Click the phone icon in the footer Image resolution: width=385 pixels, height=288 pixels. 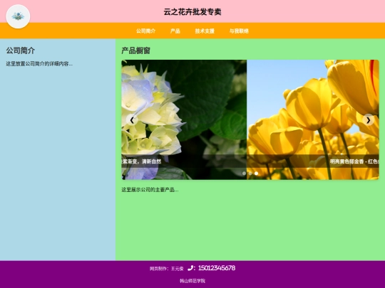pyautogui.click(x=190, y=268)
